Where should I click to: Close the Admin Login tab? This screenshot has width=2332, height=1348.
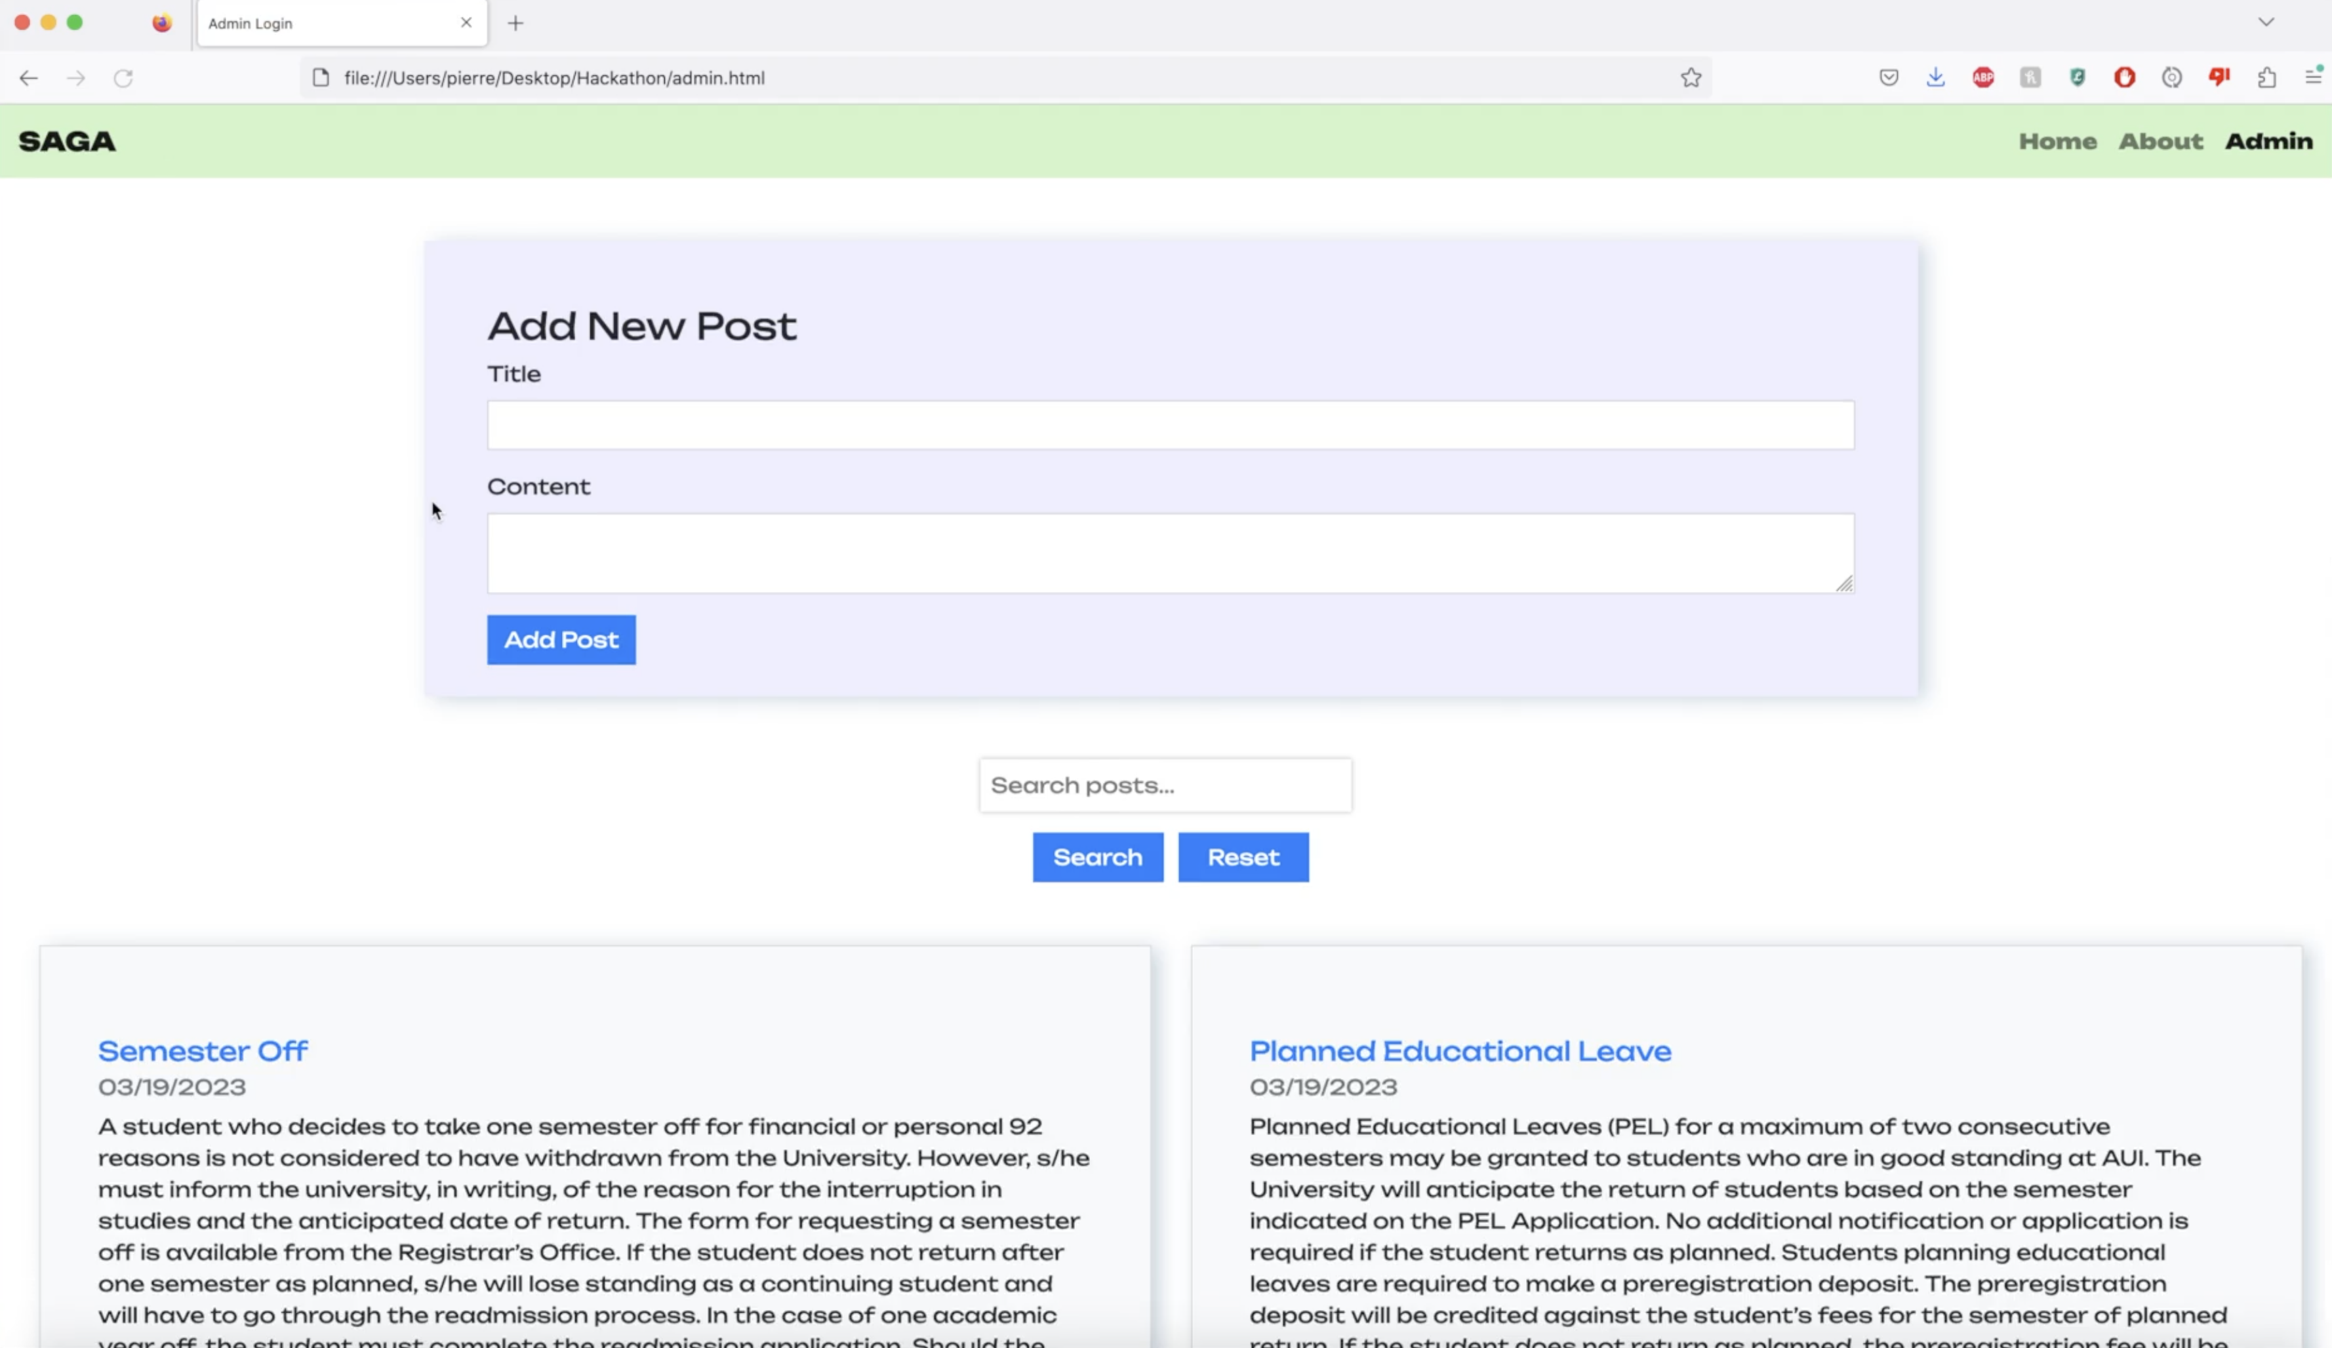click(466, 22)
